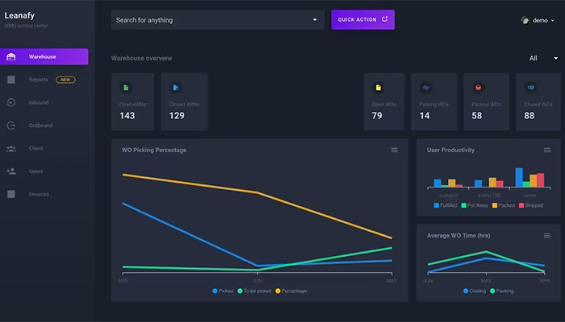Open the Closed WOs card showing 88
The height and width of the screenshot is (322, 565).
pos(538,101)
